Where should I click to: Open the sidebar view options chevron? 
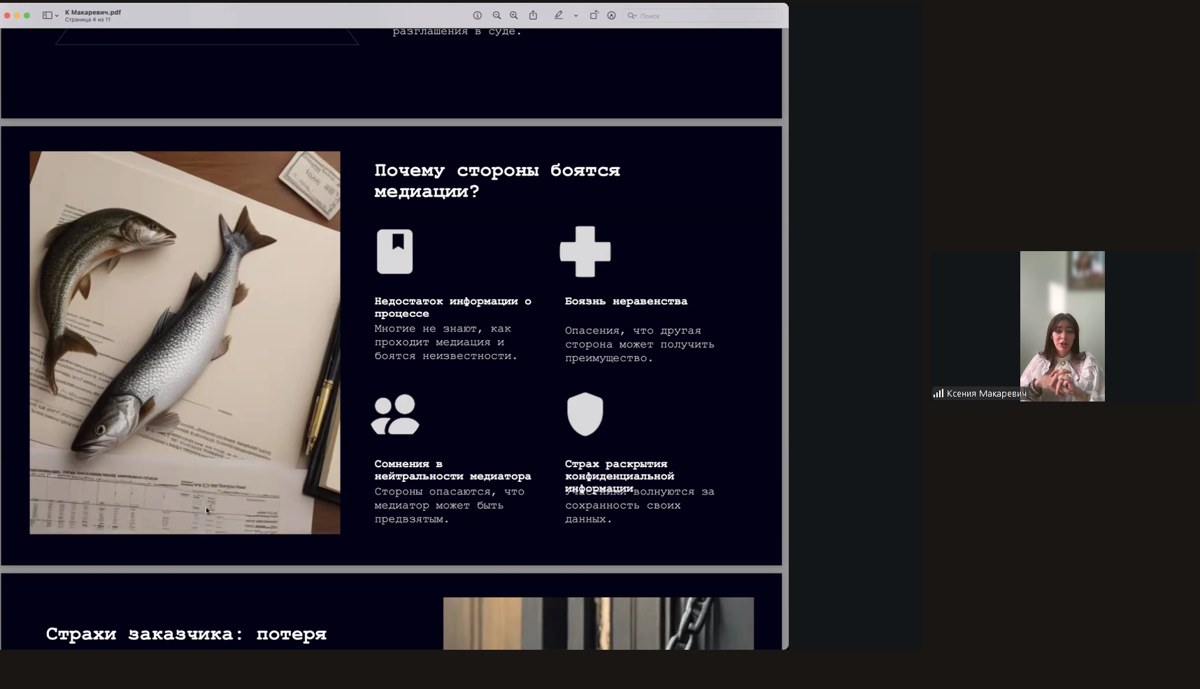pos(57,15)
